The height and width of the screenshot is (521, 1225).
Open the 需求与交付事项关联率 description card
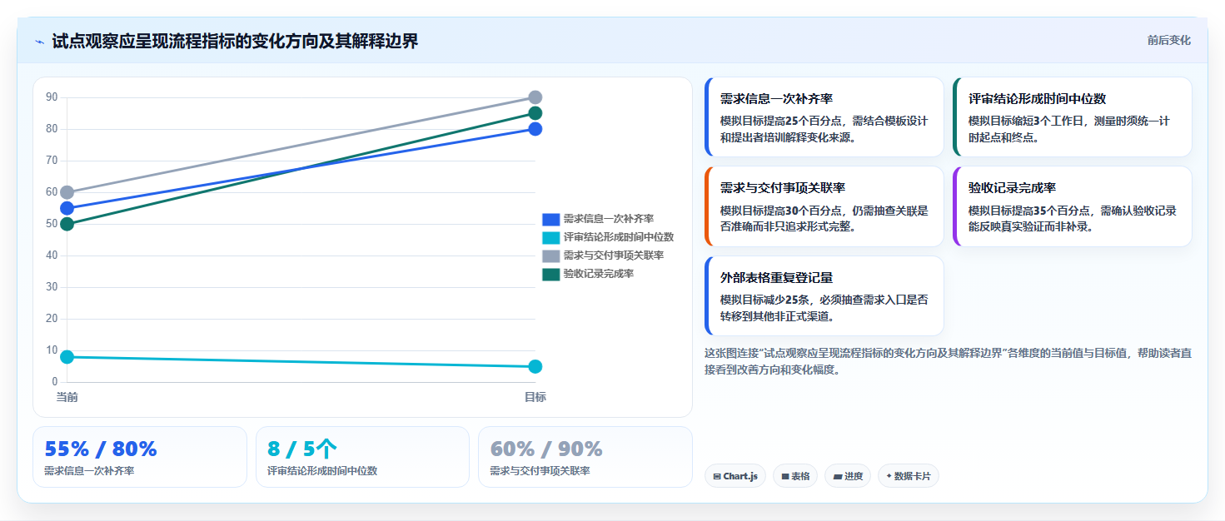(x=824, y=206)
